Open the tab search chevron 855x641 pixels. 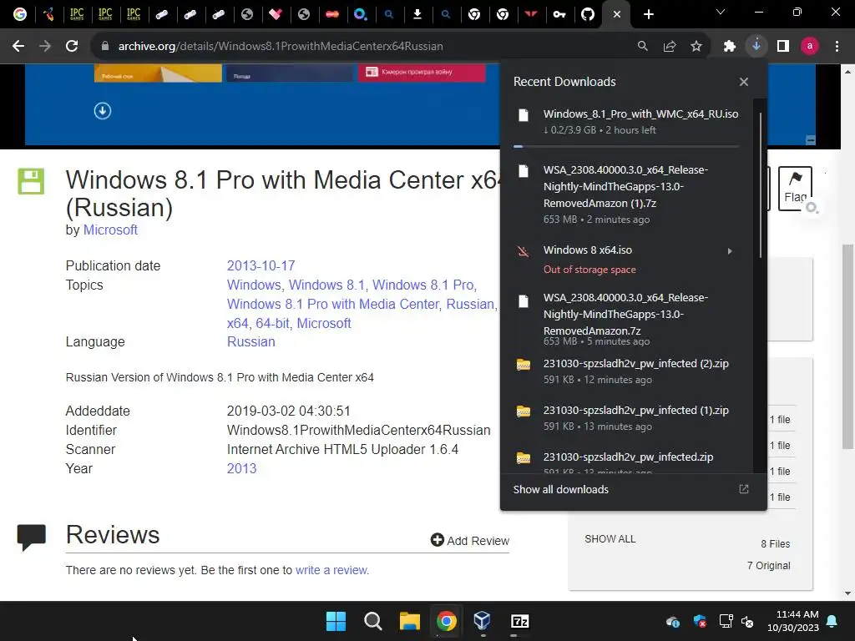[721, 12]
